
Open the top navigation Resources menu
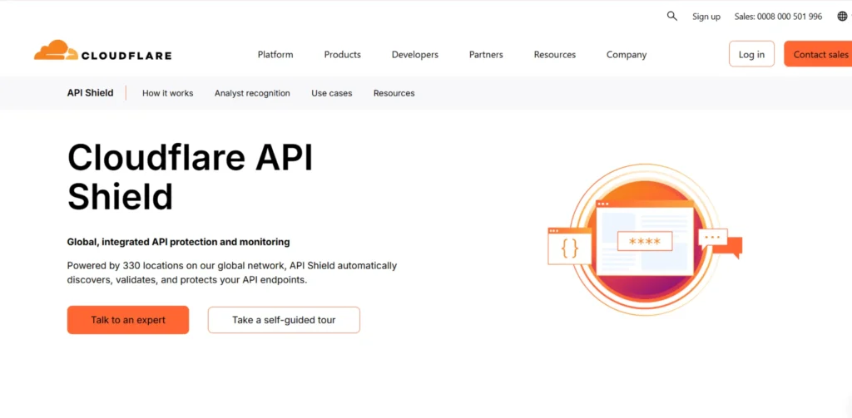[x=555, y=54]
